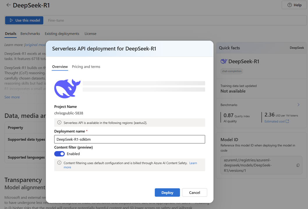Click the dialog title Serverless API deployment

tap(104, 49)
